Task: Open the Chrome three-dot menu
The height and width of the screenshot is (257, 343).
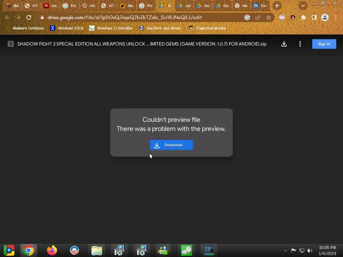Action: (x=336, y=17)
